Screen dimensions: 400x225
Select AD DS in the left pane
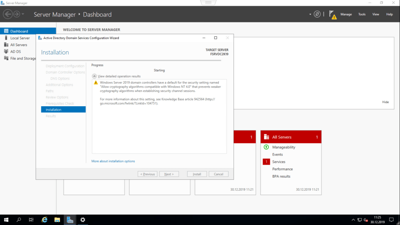click(x=16, y=51)
